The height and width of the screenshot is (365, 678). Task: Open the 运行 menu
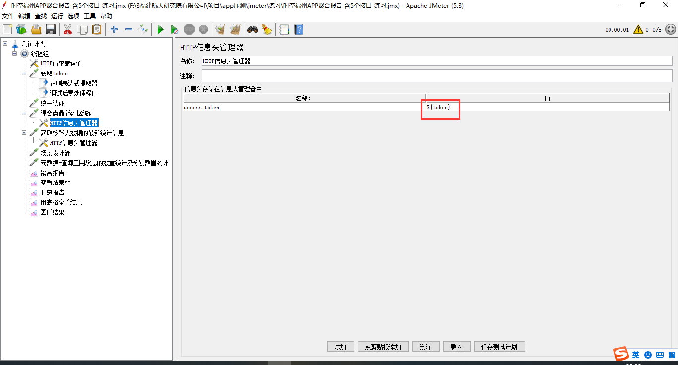click(x=57, y=16)
